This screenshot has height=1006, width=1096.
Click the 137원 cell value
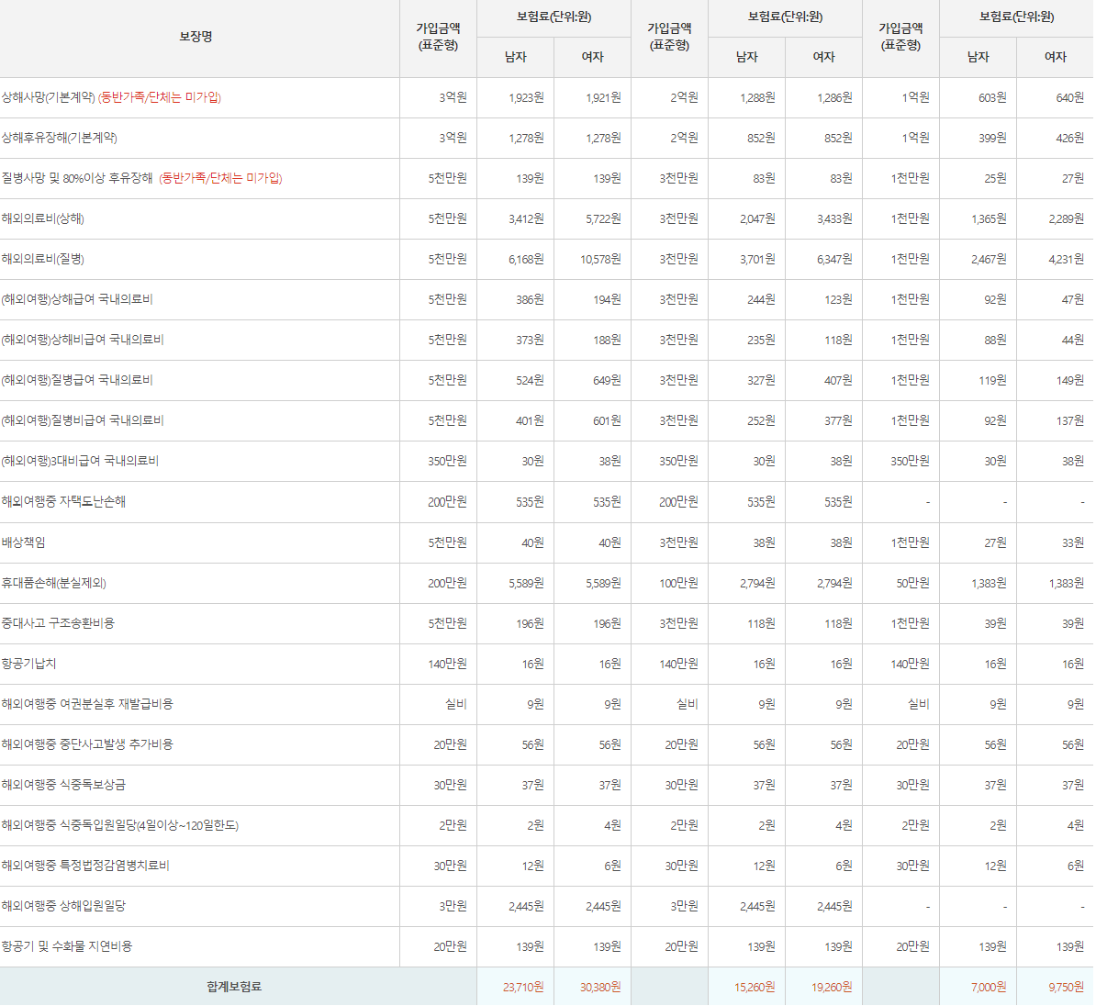click(x=1070, y=421)
